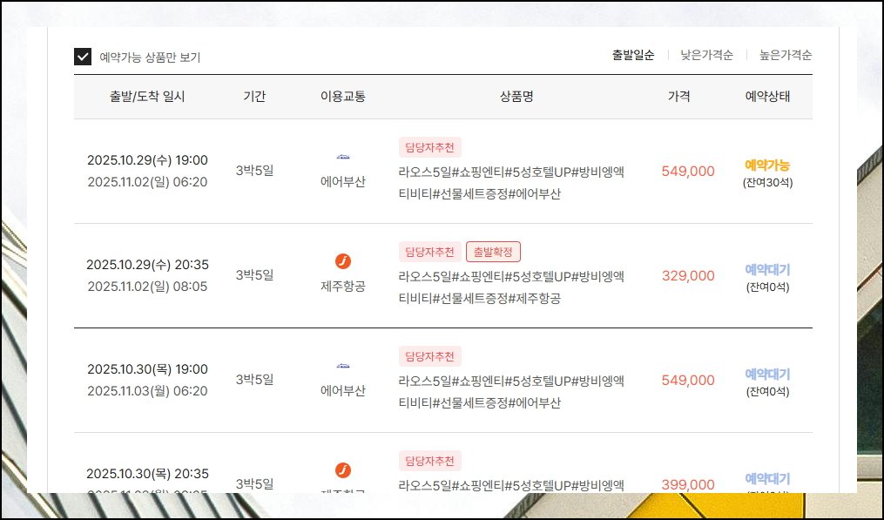
Task: Click departure 2025.10.30(목) 20:35
Action: point(147,474)
